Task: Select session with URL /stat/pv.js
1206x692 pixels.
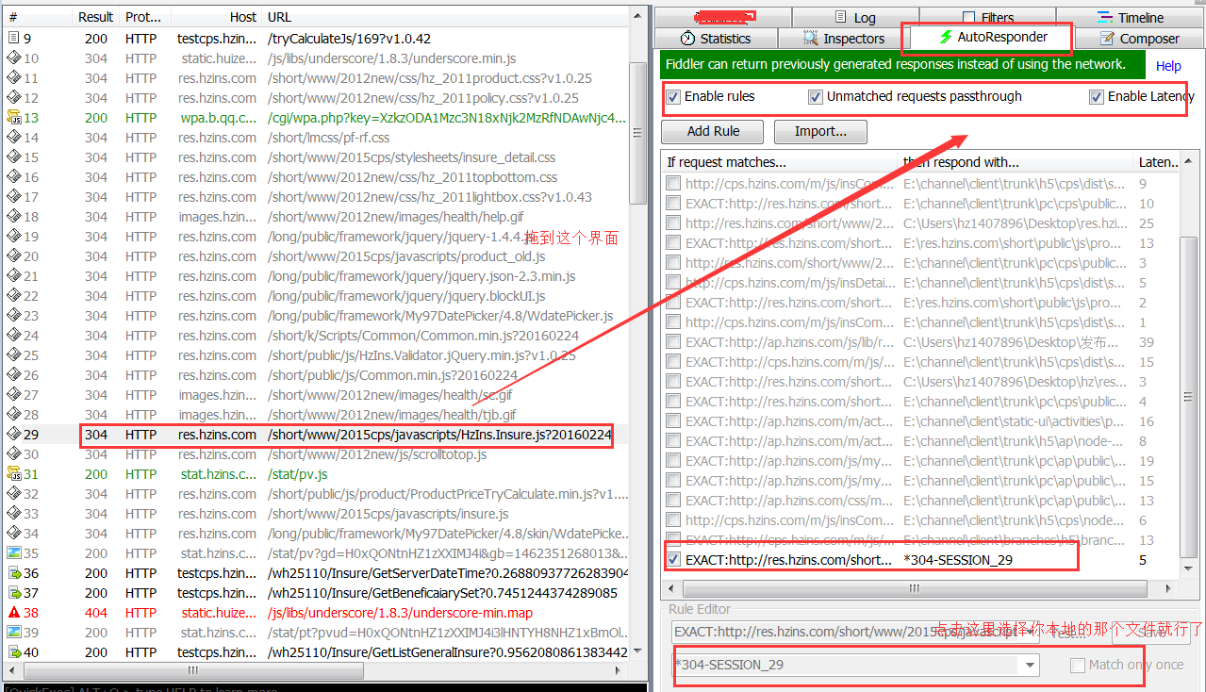Action: click(316, 474)
